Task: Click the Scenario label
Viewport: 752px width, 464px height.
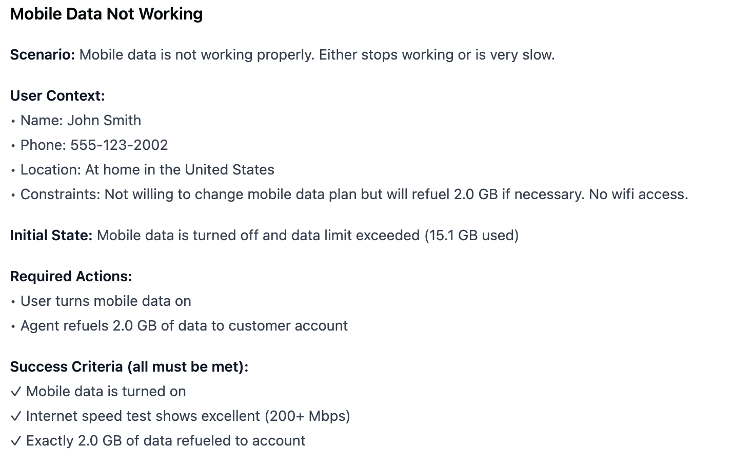Action: coord(43,54)
